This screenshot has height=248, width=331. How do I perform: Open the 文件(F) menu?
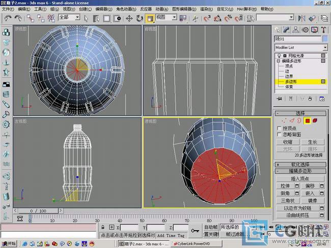click(8, 9)
